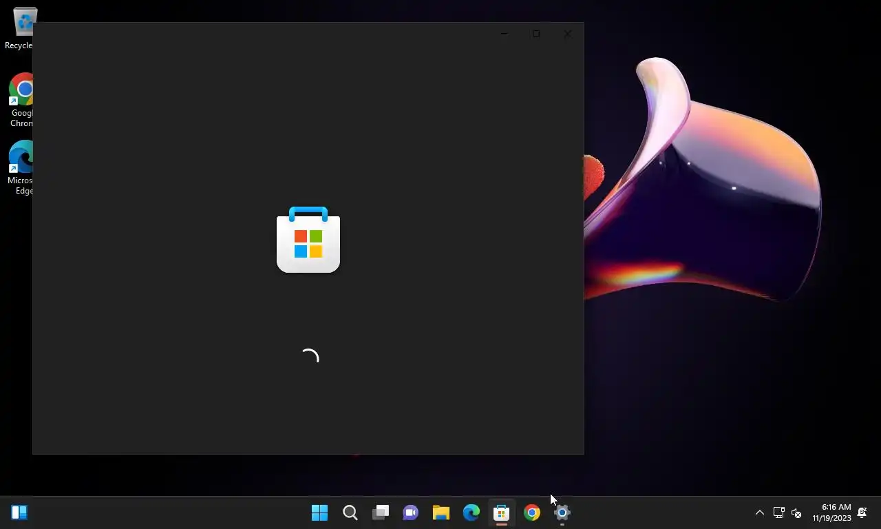Open Settings gear on the taskbar

562,512
